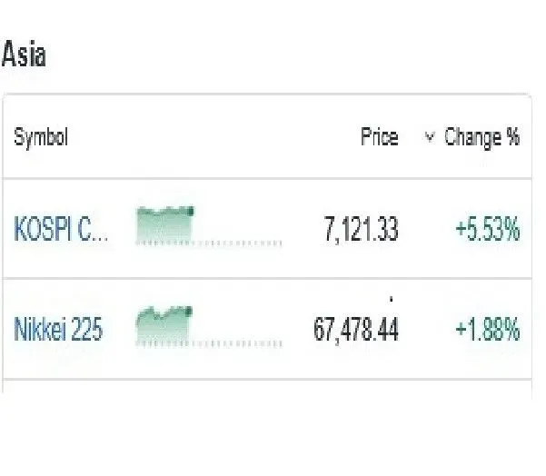This screenshot has width=546, height=476.
Task: Open the KOSPI C... index link
Action: tap(61, 229)
